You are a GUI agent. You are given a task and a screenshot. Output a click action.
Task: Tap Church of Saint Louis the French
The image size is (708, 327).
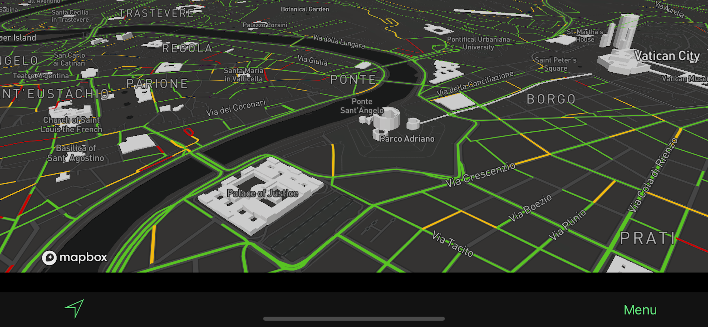point(71,125)
